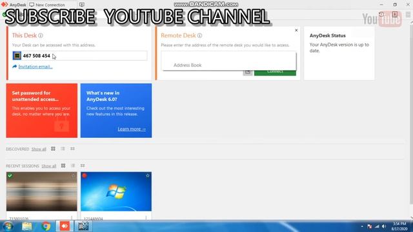Click the desk avatar icon beside 467 508 454

17,55
